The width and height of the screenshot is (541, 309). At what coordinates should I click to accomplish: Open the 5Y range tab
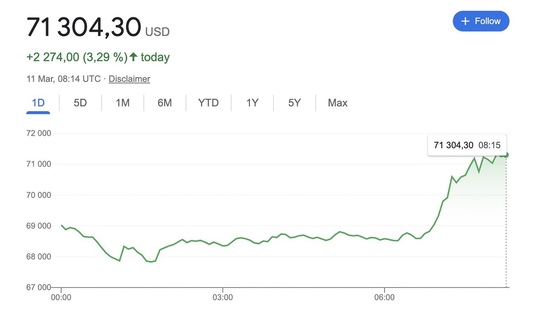[294, 103]
